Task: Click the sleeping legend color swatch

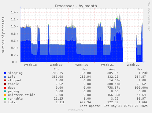Action: click(5, 73)
